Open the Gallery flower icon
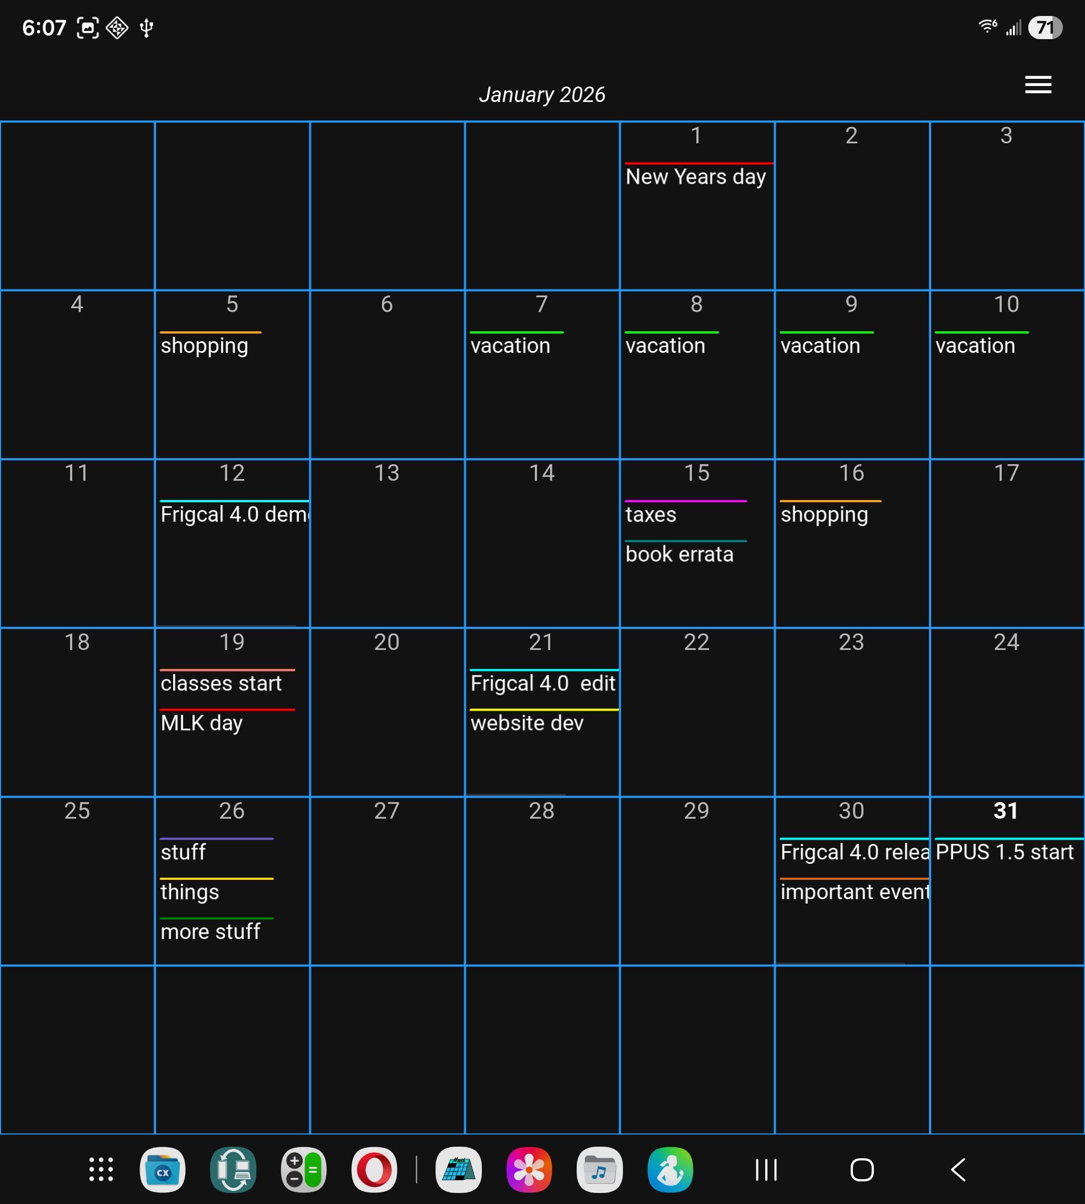The image size is (1085, 1204). [x=529, y=1169]
